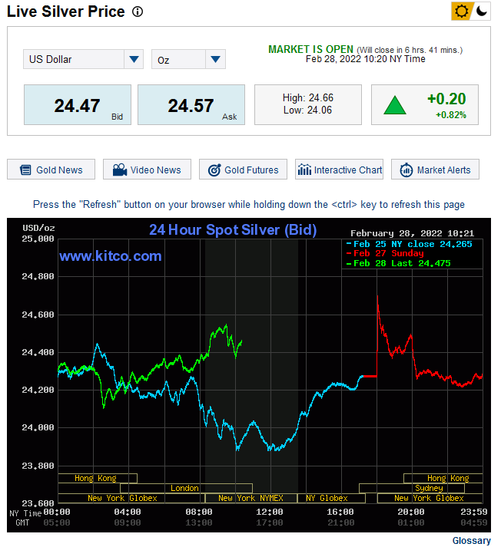This screenshot has height=547, width=501.
Task: Click the info icon beside Live Silver Price
Action: click(x=138, y=12)
